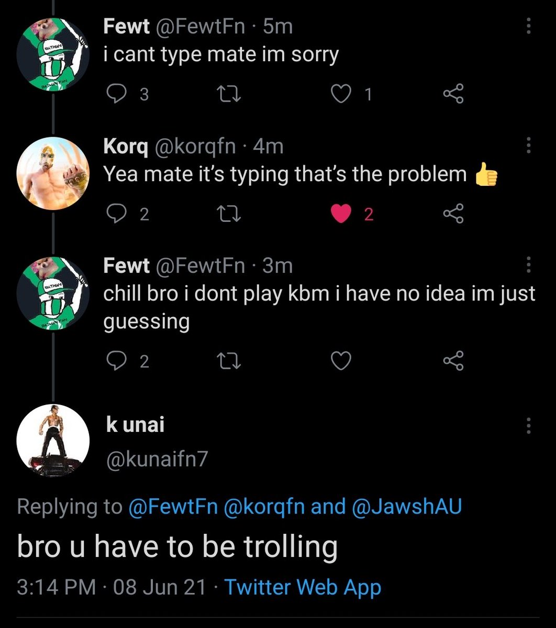This screenshot has height=628, width=556.
Task: Unlike Korq's tweet with red heart
Action: coord(341,214)
